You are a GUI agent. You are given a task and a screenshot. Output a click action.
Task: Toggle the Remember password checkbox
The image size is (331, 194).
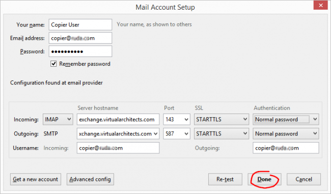tap(53, 64)
